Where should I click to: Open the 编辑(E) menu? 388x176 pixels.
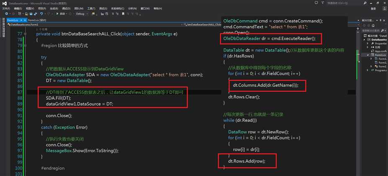pyautogui.click(x=18, y=8)
